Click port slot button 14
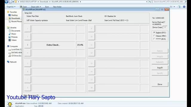 92,72
